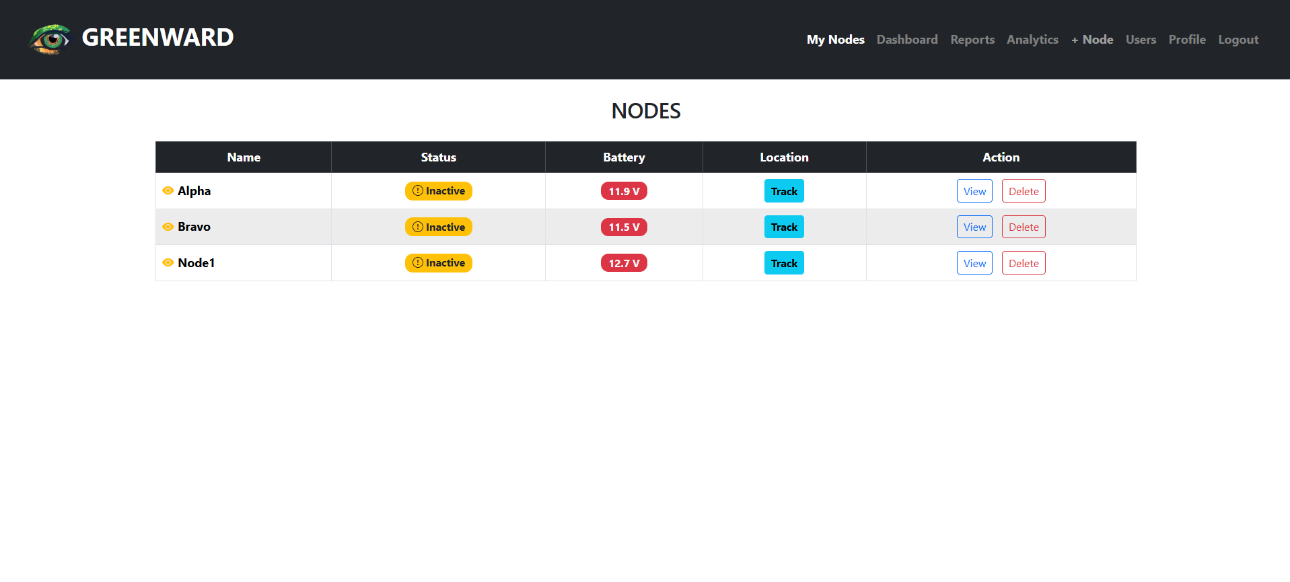Viewport: 1290px width, 582px height.
Task: Switch to the Analytics page
Action: point(1032,40)
